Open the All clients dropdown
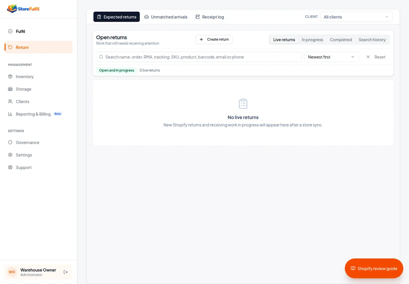This screenshot has width=409, height=284. pyautogui.click(x=356, y=17)
